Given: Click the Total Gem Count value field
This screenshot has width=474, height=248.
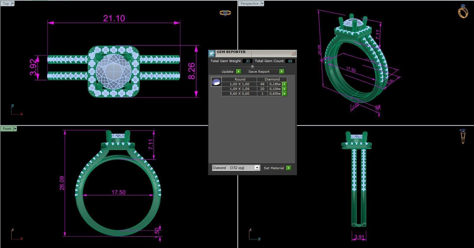Looking at the screenshot, I should coord(290,61).
